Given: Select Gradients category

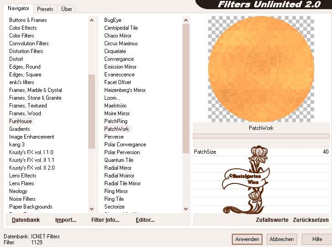Looking at the screenshot, I should [20, 129].
